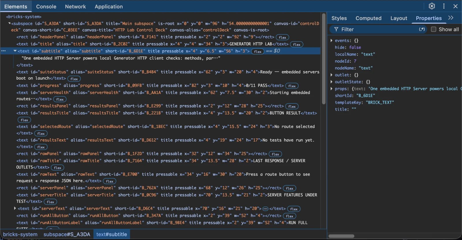Expand the outlet property
This screenshot has height=240, width=462.
tap(331, 75)
